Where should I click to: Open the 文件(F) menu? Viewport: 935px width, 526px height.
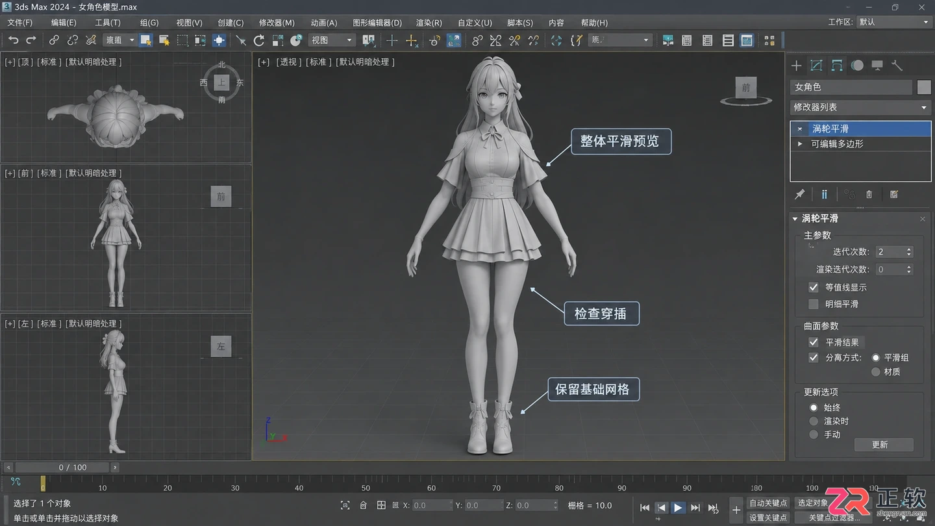tap(20, 23)
